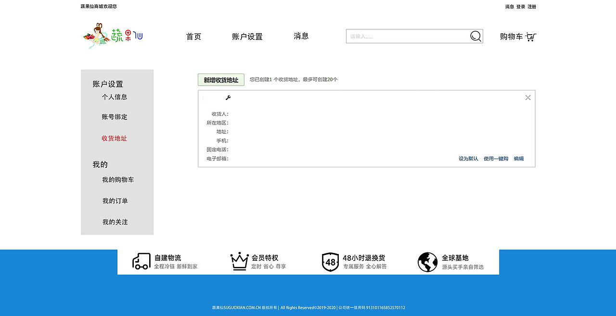The image size is (616, 316).
Task: Click the 编辑 link on the address card
Action: (519, 158)
